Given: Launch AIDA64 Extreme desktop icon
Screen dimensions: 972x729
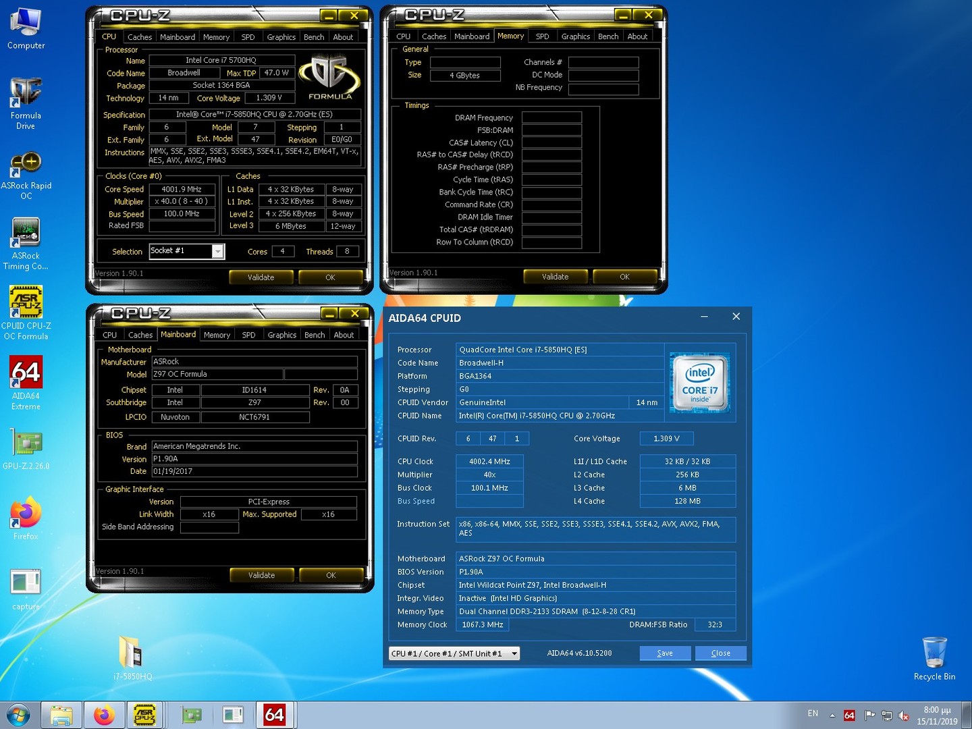Looking at the screenshot, I should (x=26, y=383).
